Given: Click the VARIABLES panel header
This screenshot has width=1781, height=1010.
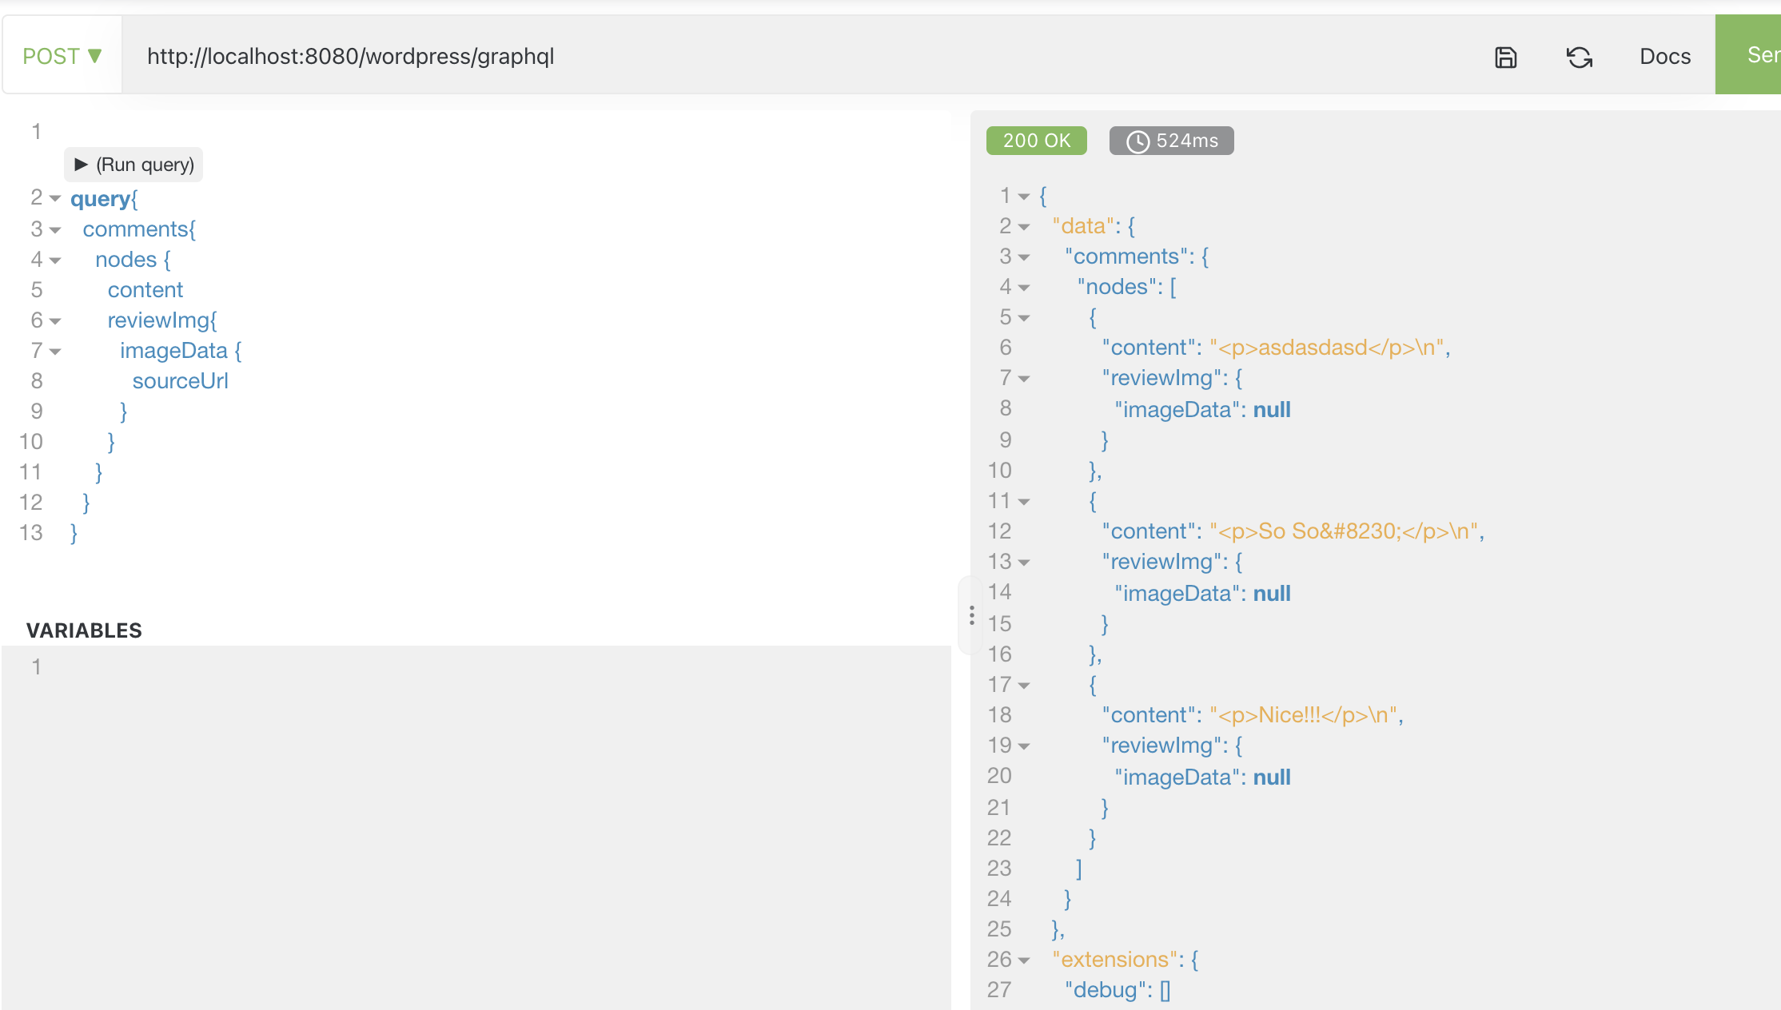Looking at the screenshot, I should click(x=84, y=630).
